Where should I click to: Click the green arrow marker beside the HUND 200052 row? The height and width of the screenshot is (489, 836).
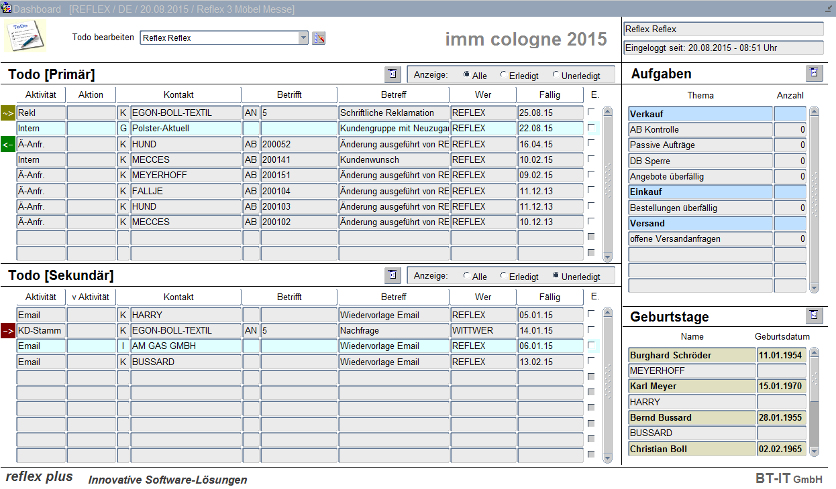(8, 144)
